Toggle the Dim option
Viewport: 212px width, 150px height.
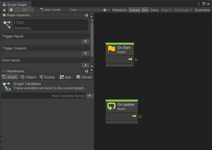145,10
